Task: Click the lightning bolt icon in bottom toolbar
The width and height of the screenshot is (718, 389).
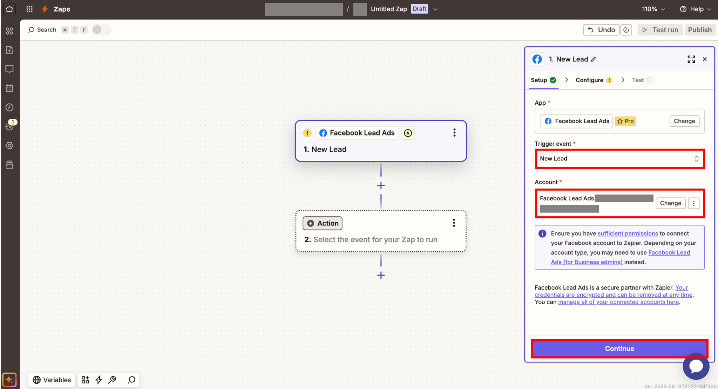Action: click(99, 380)
